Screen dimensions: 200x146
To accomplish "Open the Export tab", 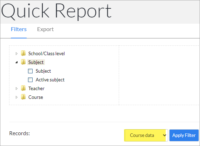I will point(45,29).
